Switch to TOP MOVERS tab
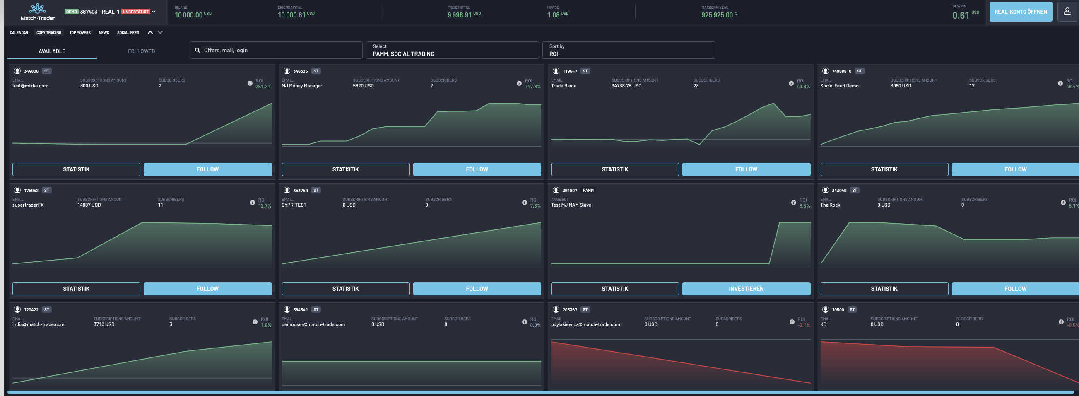1079x396 pixels. [80, 33]
